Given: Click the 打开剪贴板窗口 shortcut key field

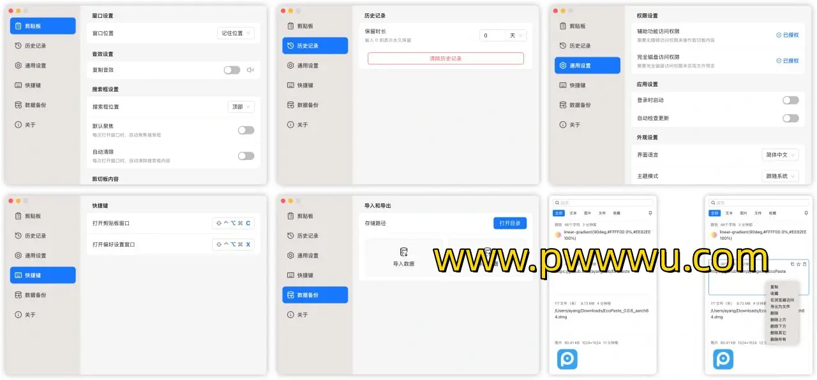Looking at the screenshot, I should [233, 223].
